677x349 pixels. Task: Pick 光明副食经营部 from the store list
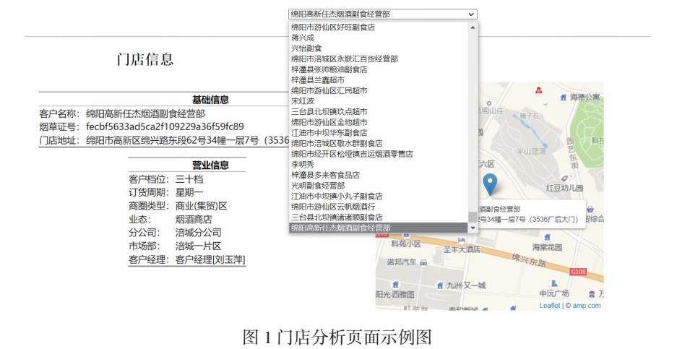318,186
